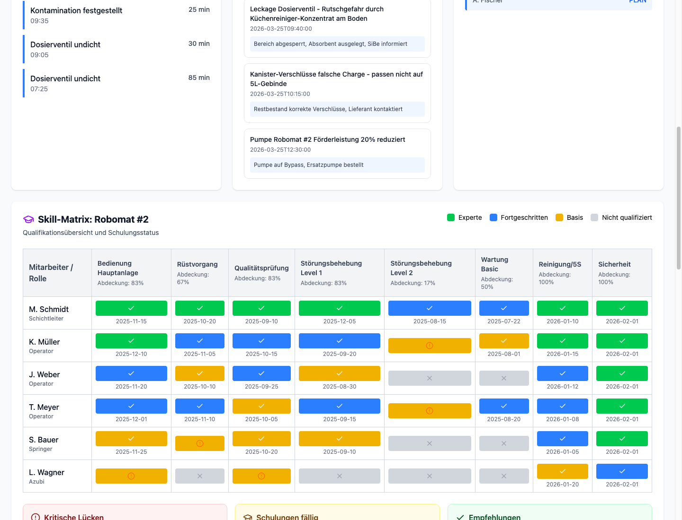This screenshot has width=682, height=520.
Task: Click the PLAN link next to A. Fischer
Action: click(x=637, y=2)
